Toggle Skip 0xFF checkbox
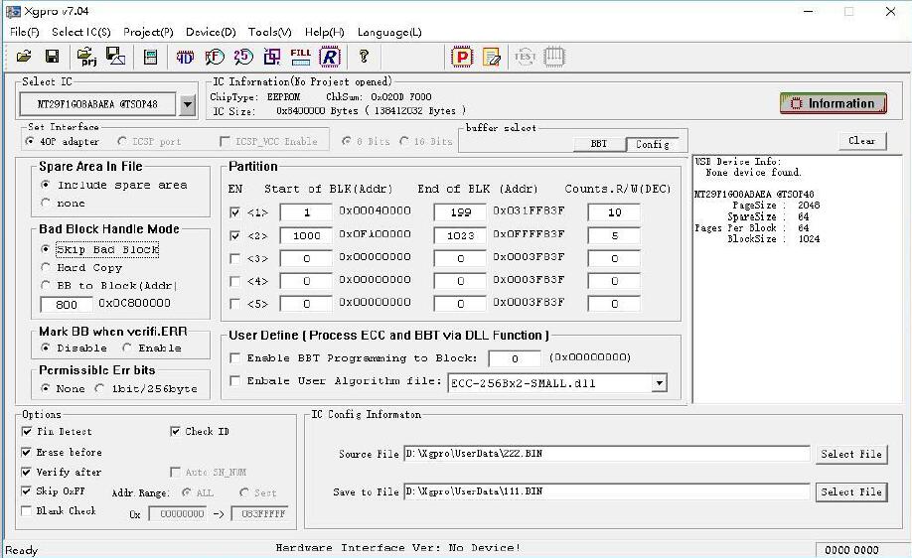 click(26, 491)
